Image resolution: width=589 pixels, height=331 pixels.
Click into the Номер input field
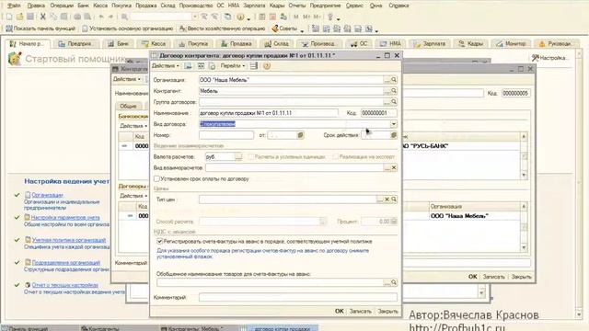pos(226,135)
